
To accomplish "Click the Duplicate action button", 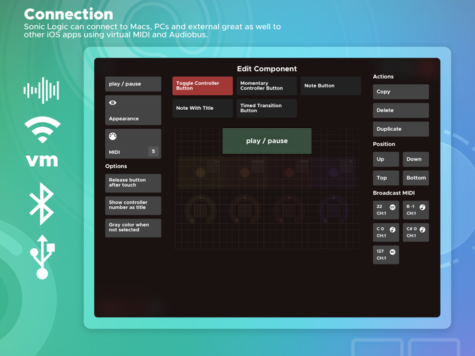I will [401, 129].
